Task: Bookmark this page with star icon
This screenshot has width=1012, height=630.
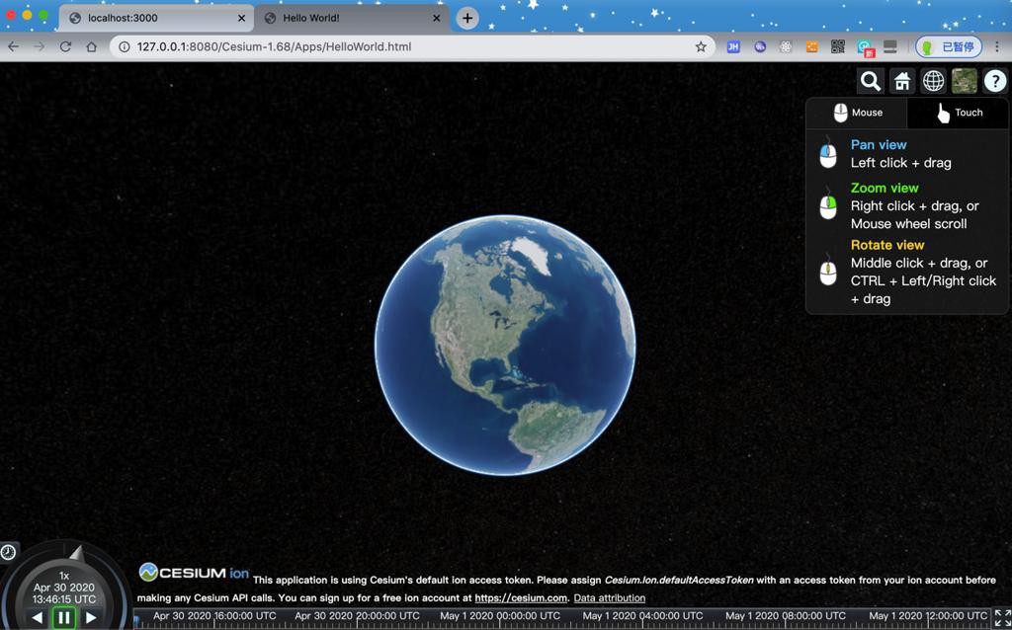Action: 701,46
